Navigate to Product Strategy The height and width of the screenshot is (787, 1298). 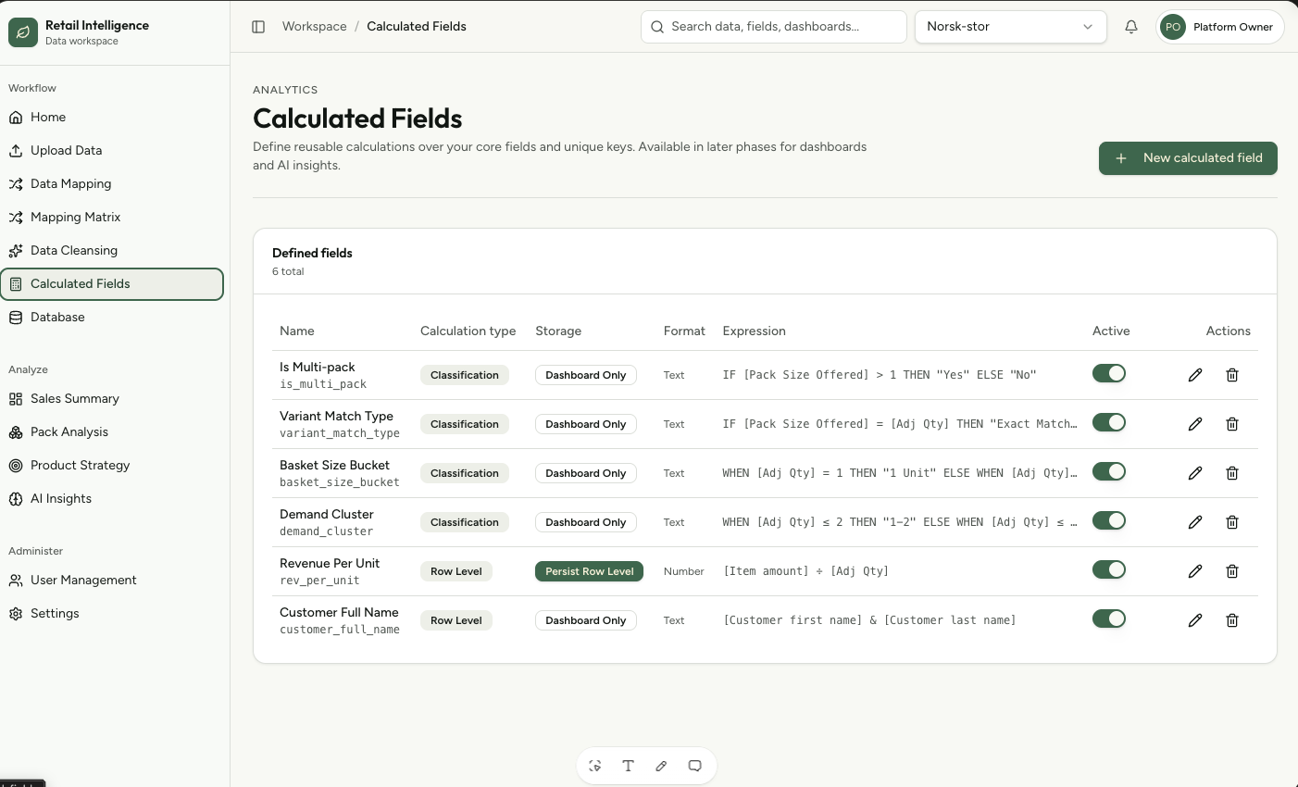click(113, 466)
